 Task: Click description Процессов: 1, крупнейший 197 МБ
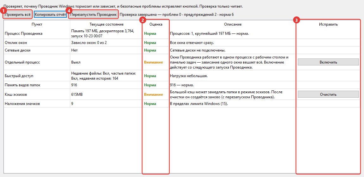pyautogui.click(x=210, y=34)
